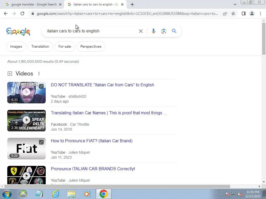The image size is (266, 199).
Task: Open the Windows Start menu
Action: point(7,194)
